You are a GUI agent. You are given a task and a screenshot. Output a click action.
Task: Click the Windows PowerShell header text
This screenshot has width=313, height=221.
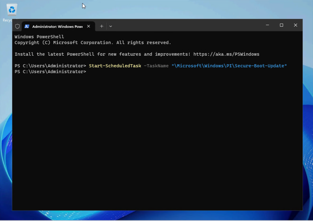pyautogui.click(x=39, y=36)
